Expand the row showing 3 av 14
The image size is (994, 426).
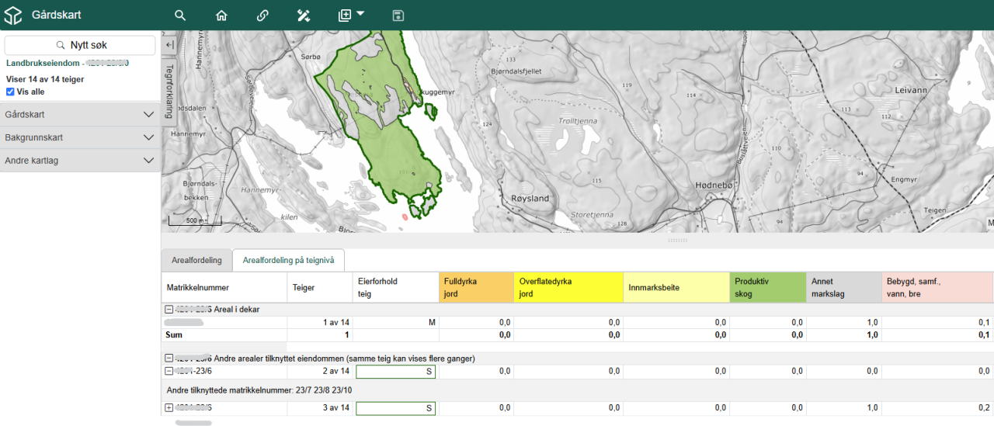[x=169, y=408]
